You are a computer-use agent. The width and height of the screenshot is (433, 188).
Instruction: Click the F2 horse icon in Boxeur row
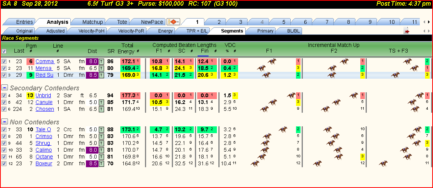(318, 163)
